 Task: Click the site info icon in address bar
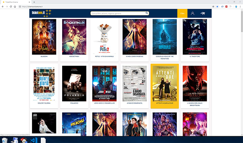pos(20,6)
